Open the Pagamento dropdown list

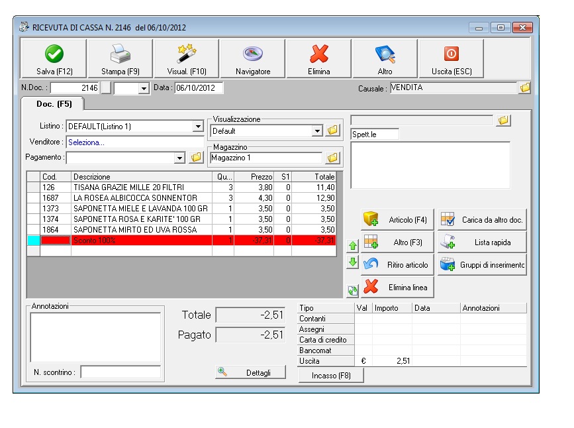179,158
